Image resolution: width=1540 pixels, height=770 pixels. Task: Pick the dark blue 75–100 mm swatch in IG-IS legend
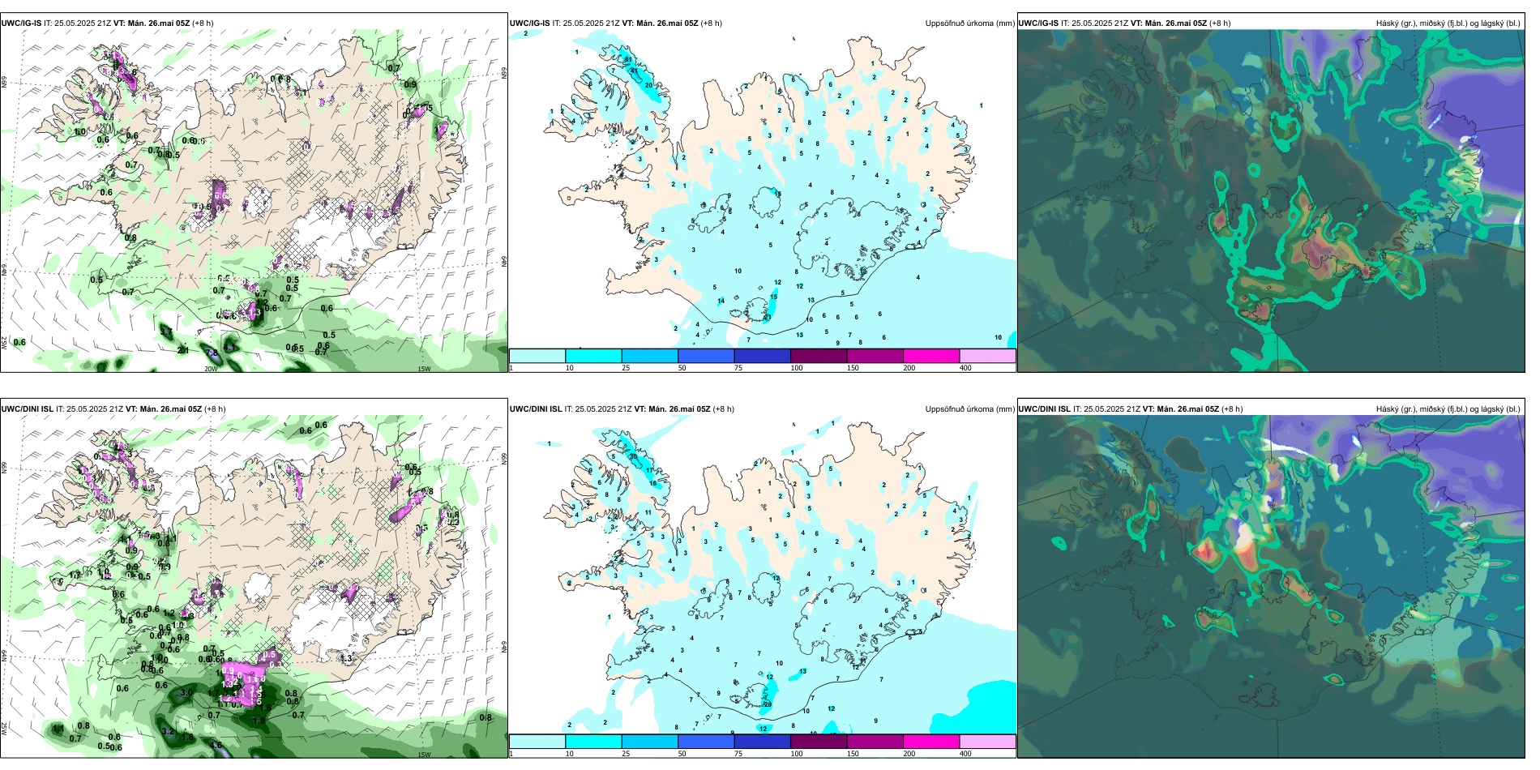click(763, 356)
